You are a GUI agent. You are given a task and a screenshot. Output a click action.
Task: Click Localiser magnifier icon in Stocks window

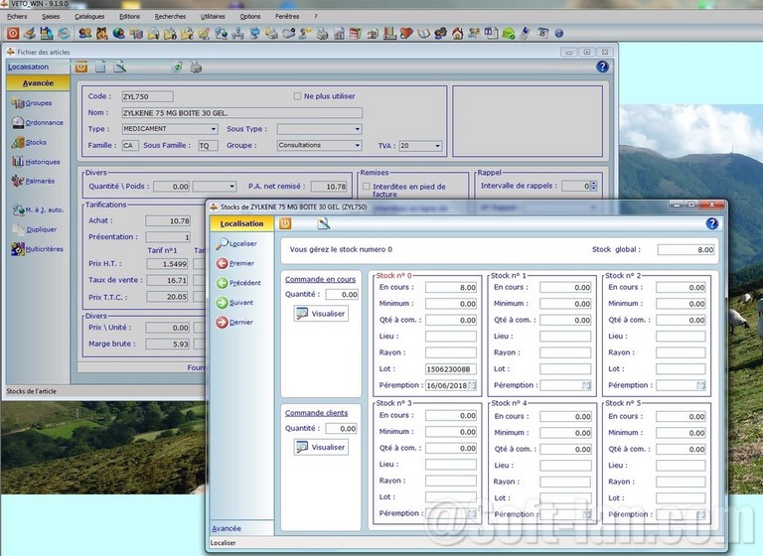pos(223,243)
